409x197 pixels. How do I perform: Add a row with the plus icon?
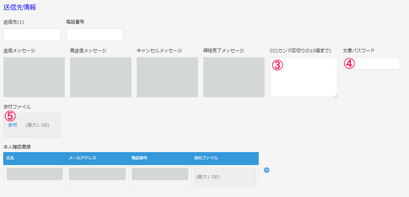(x=266, y=170)
